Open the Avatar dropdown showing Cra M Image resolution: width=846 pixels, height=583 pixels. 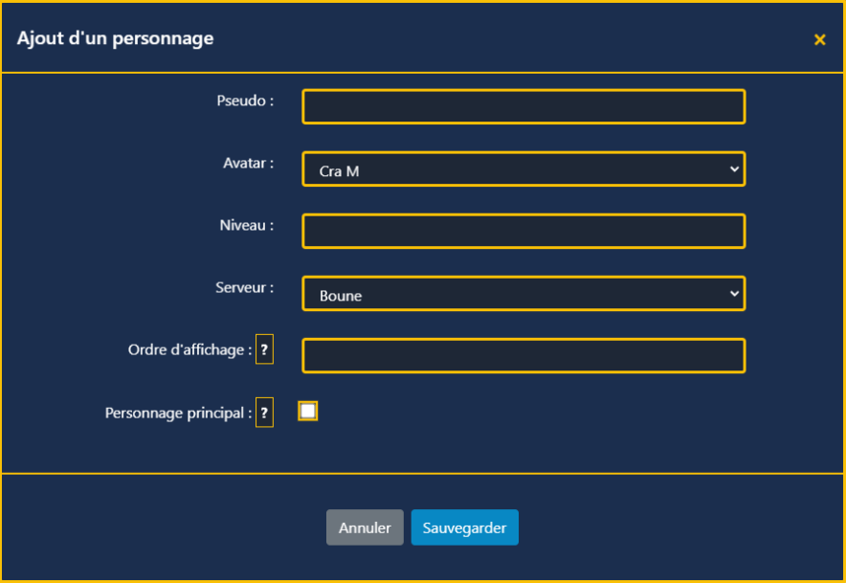click(523, 169)
